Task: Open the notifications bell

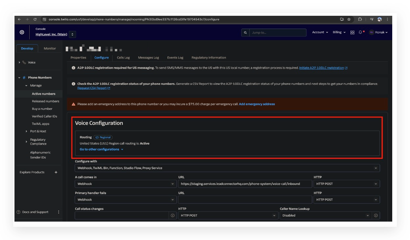Action: (361, 32)
